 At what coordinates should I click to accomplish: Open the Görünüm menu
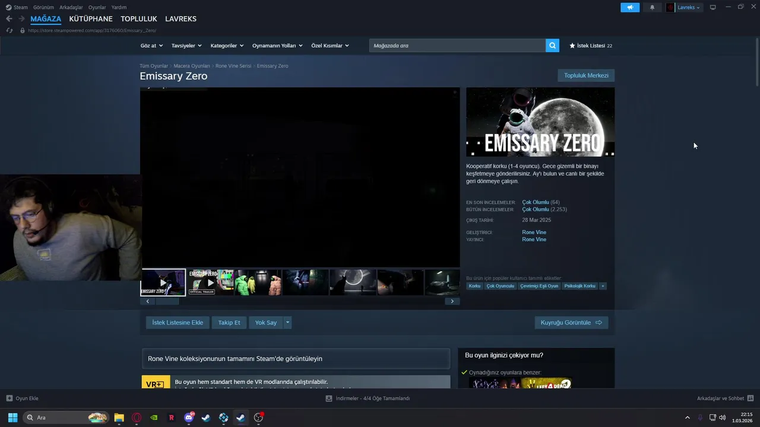[x=43, y=8]
